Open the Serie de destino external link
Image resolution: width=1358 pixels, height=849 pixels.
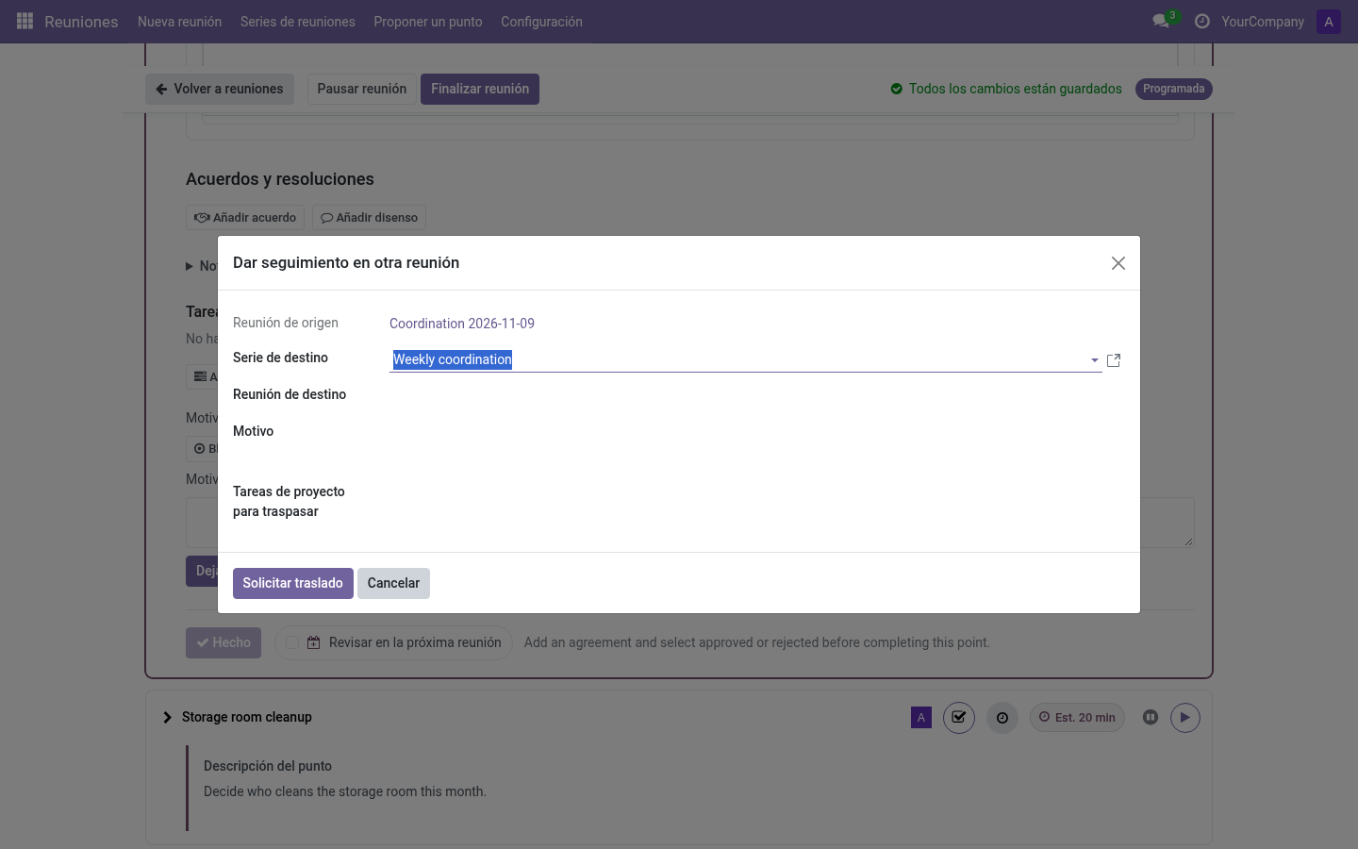pos(1114,360)
